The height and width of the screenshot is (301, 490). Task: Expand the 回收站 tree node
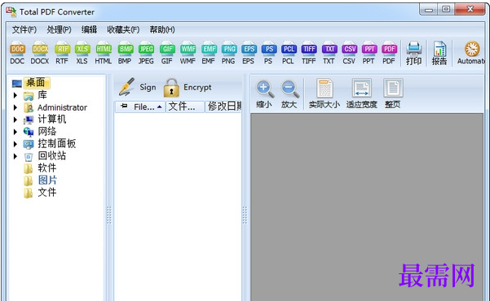pyautogui.click(x=15, y=156)
